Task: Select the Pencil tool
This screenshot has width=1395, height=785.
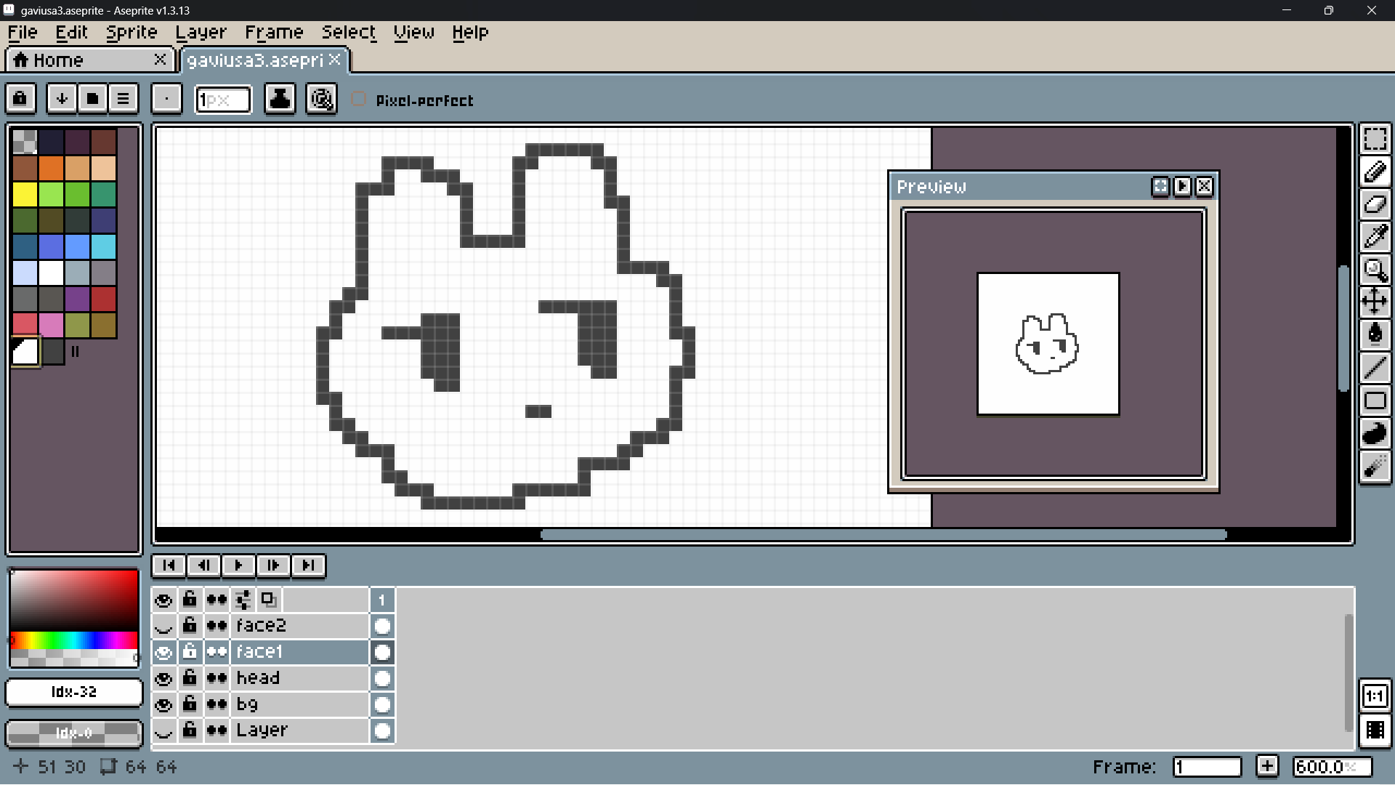Action: (x=1375, y=172)
